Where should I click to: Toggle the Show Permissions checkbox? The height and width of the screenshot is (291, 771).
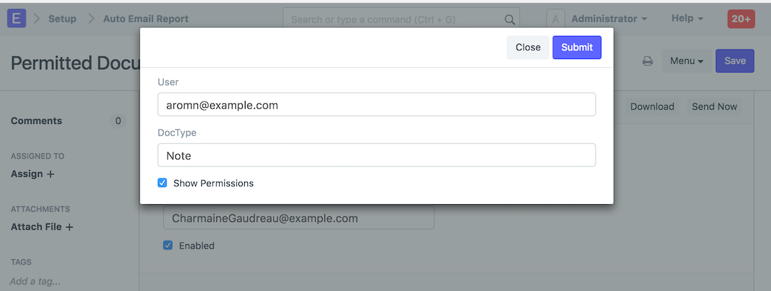163,183
